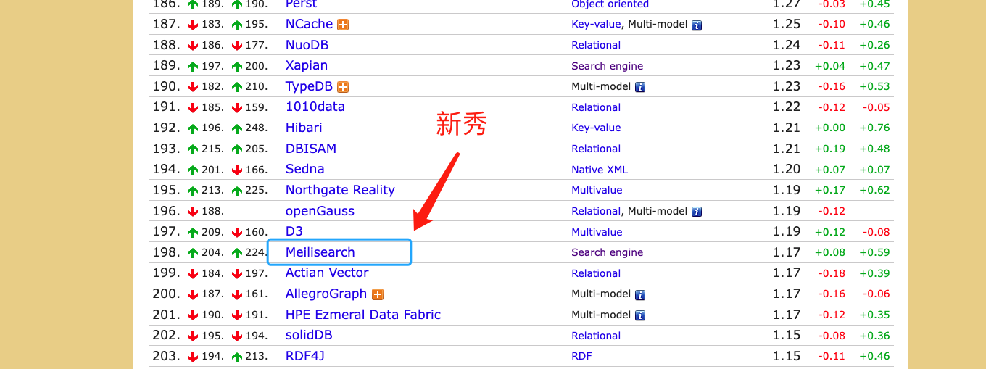Open the Actian Vector link
The width and height of the screenshot is (986, 369).
pyautogui.click(x=327, y=273)
